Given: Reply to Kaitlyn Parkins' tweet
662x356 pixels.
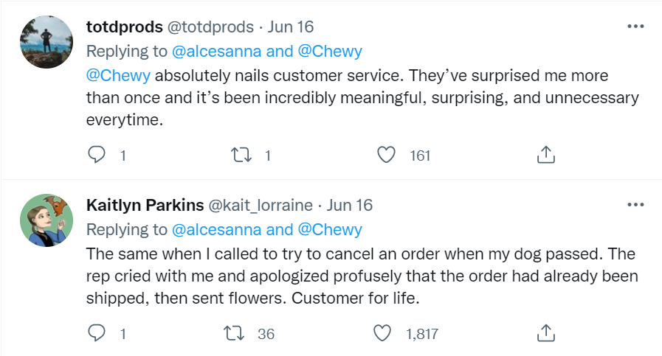Looking at the screenshot, I should pos(97,333).
